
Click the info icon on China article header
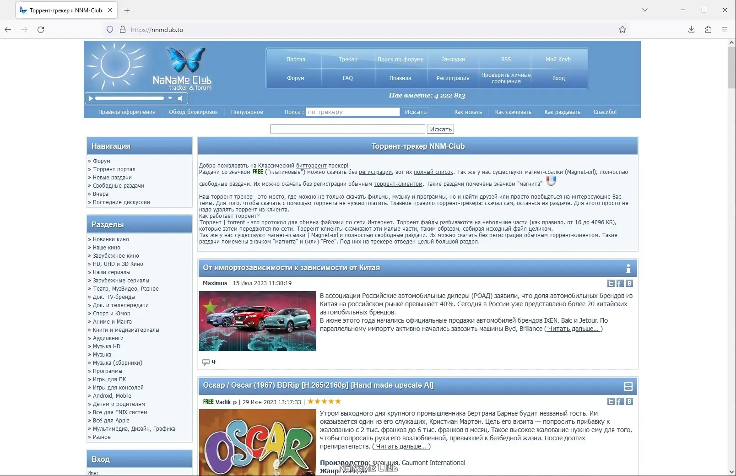click(628, 268)
